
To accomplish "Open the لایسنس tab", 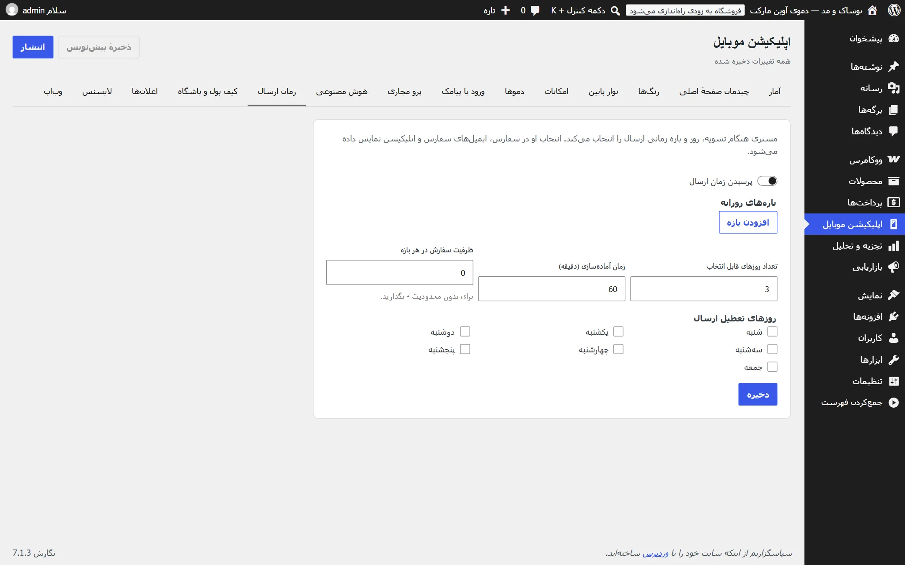I will [x=97, y=91].
